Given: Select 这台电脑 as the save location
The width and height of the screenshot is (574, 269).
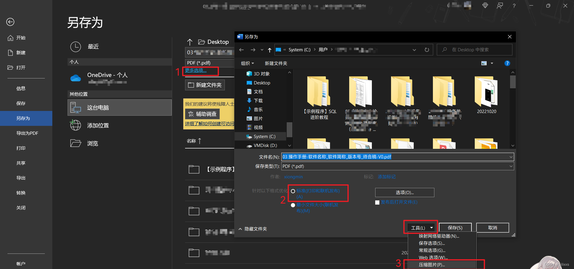Looking at the screenshot, I should click(120, 108).
